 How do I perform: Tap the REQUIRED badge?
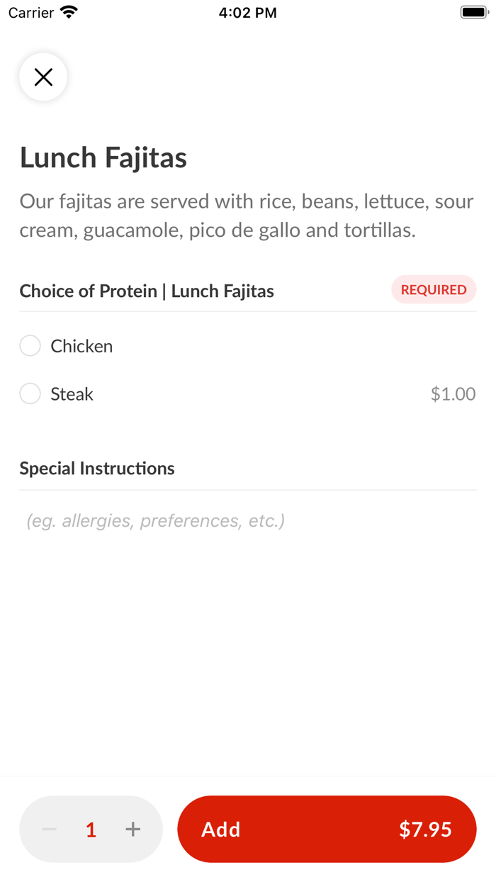pyautogui.click(x=434, y=289)
